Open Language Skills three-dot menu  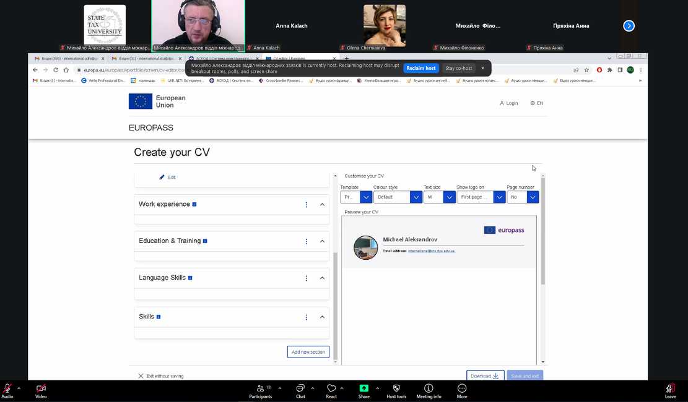tap(306, 278)
